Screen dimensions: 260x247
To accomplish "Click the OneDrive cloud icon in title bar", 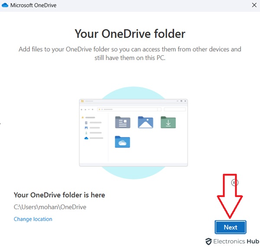I will [x=5, y=5].
